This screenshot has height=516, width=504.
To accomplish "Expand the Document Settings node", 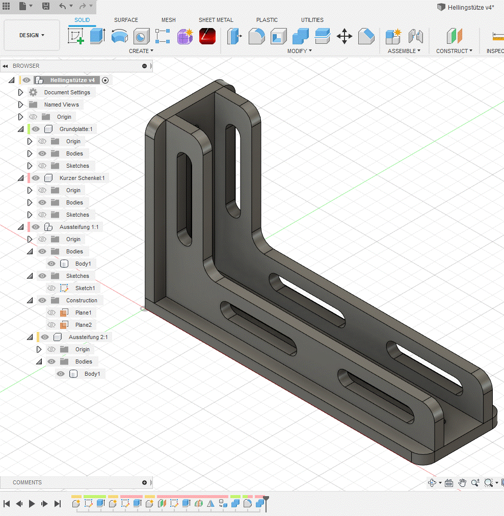I will click(21, 92).
